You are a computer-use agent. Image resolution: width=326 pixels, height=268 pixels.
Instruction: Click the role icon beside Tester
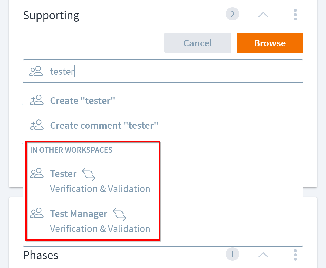click(x=37, y=173)
